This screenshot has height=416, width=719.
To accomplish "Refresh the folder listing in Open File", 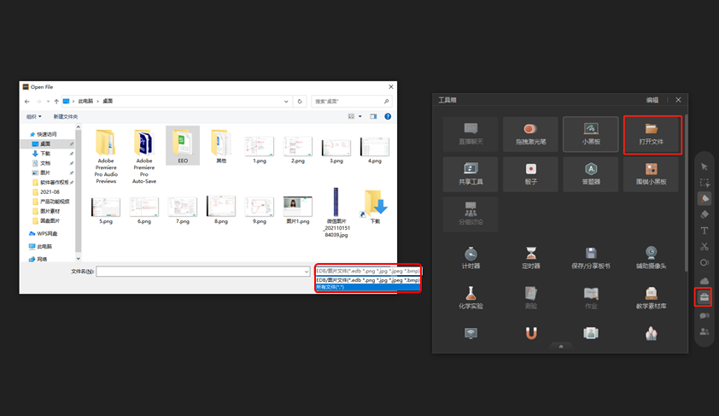I will pyautogui.click(x=300, y=102).
